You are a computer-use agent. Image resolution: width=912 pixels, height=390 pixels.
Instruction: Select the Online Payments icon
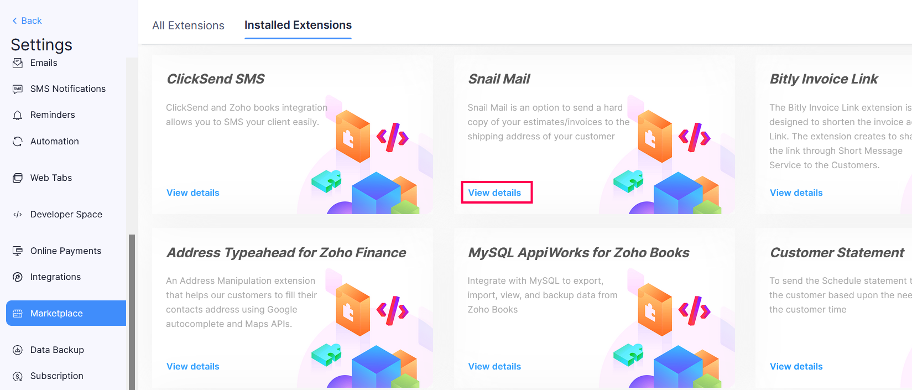pyautogui.click(x=17, y=251)
